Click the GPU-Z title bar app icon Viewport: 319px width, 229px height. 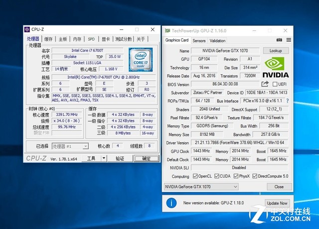167,31
